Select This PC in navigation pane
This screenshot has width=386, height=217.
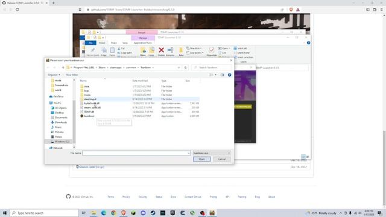[57, 103]
